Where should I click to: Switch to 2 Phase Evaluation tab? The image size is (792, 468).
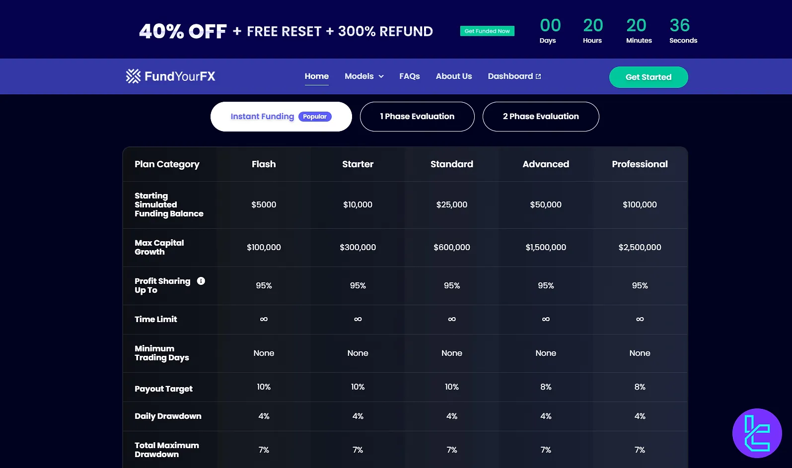tap(541, 117)
